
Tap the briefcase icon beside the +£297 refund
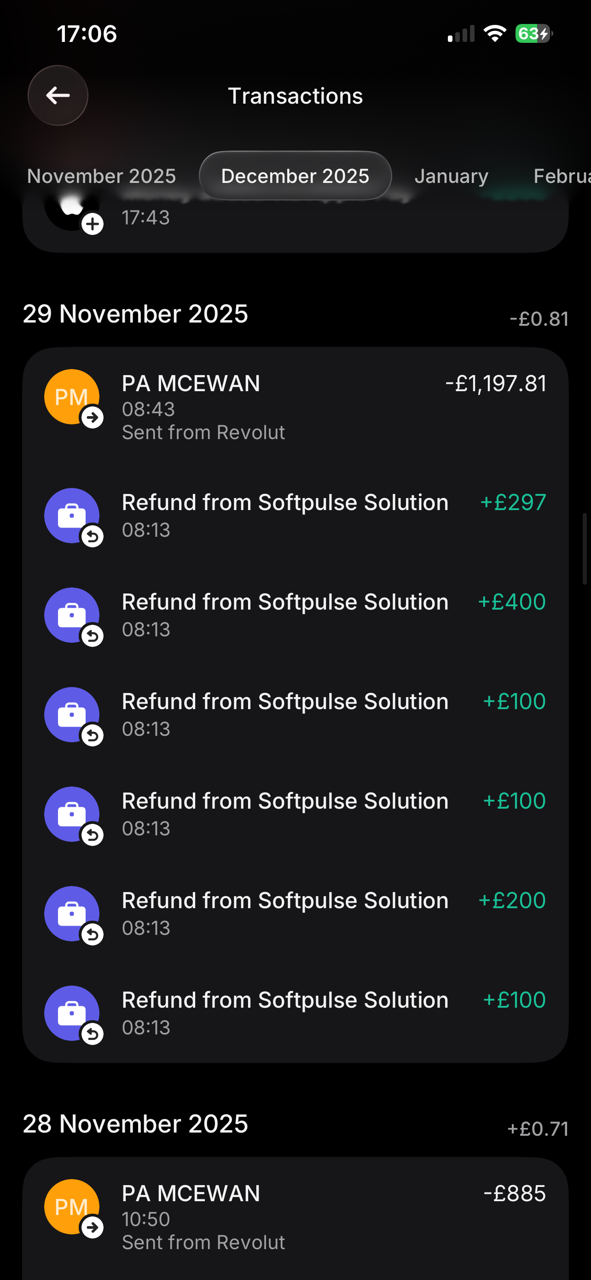click(x=71, y=515)
